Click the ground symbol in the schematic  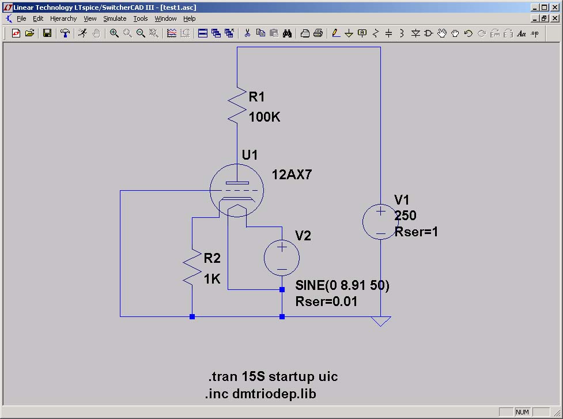click(x=380, y=321)
